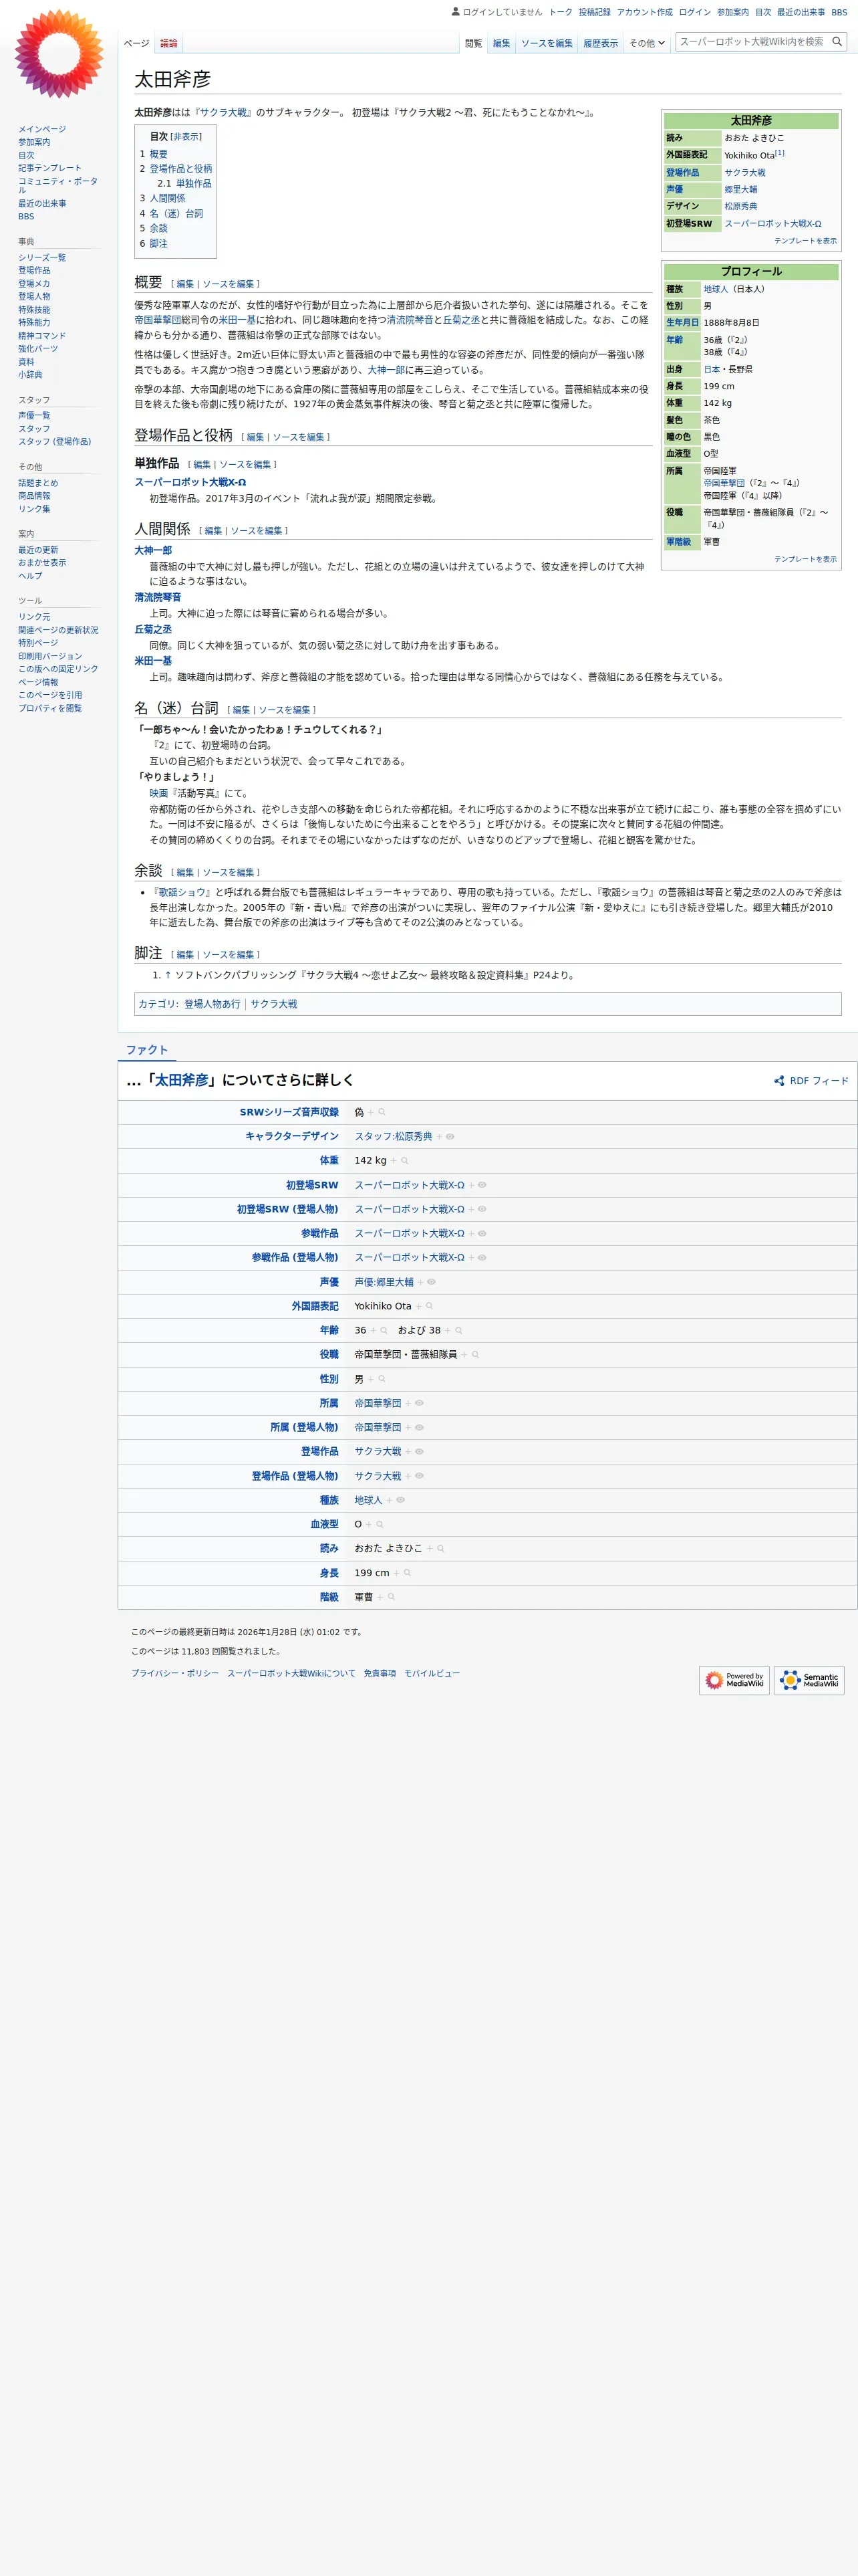
Task: Jump to 人間関係 in the contents
Action: click(x=167, y=199)
